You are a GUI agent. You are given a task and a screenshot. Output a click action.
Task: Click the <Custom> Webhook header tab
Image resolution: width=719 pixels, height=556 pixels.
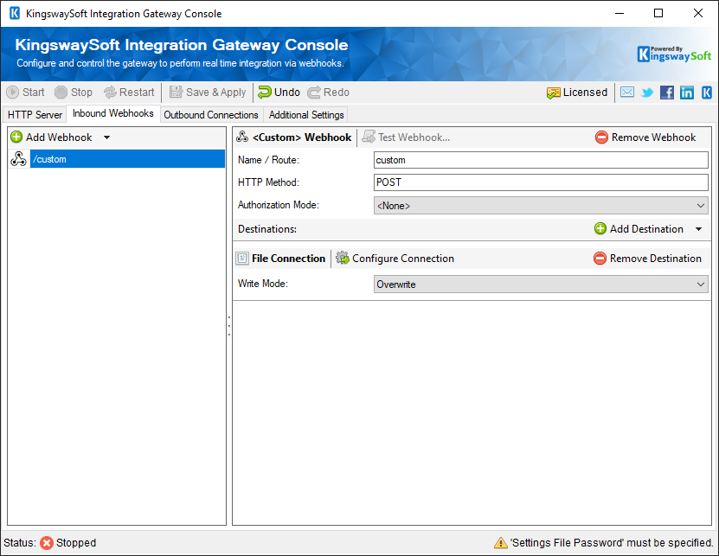[x=294, y=137]
